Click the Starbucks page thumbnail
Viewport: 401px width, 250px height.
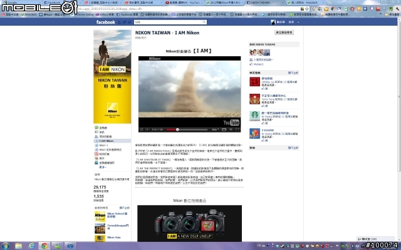(255, 116)
